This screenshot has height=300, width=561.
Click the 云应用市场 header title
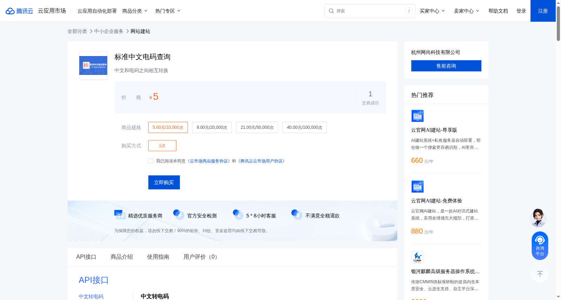tap(52, 11)
